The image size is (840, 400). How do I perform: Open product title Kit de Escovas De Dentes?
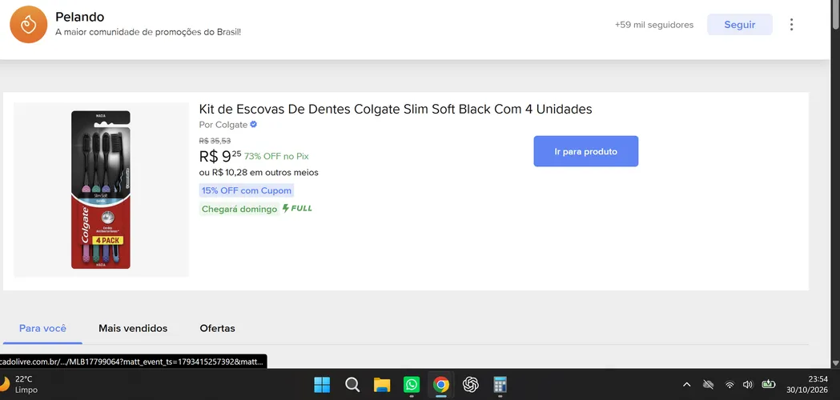click(396, 110)
